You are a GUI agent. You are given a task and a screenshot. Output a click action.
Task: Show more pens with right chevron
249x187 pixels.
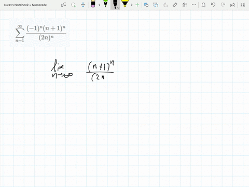click(132, 5)
